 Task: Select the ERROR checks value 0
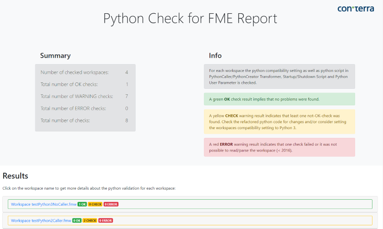coord(126,109)
